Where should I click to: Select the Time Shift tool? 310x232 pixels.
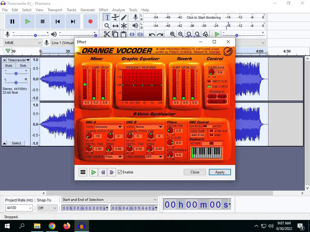115,26
